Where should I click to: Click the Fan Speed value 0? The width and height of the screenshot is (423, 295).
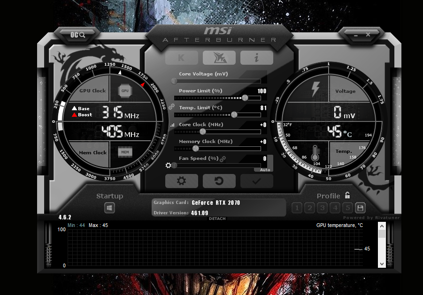(265, 159)
